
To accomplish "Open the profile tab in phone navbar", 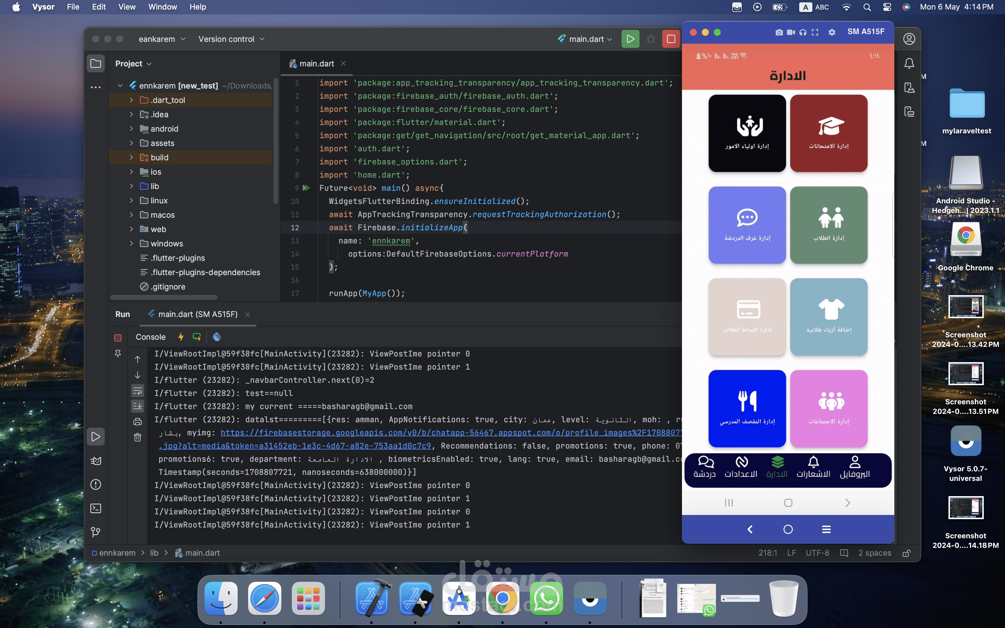I will click(855, 467).
